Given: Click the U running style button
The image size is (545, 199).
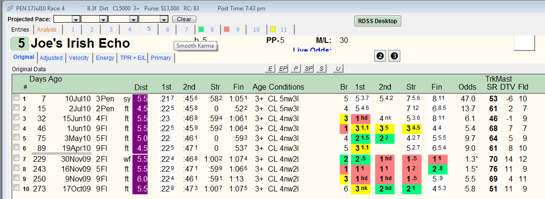Looking at the screenshot, I should (337, 69).
